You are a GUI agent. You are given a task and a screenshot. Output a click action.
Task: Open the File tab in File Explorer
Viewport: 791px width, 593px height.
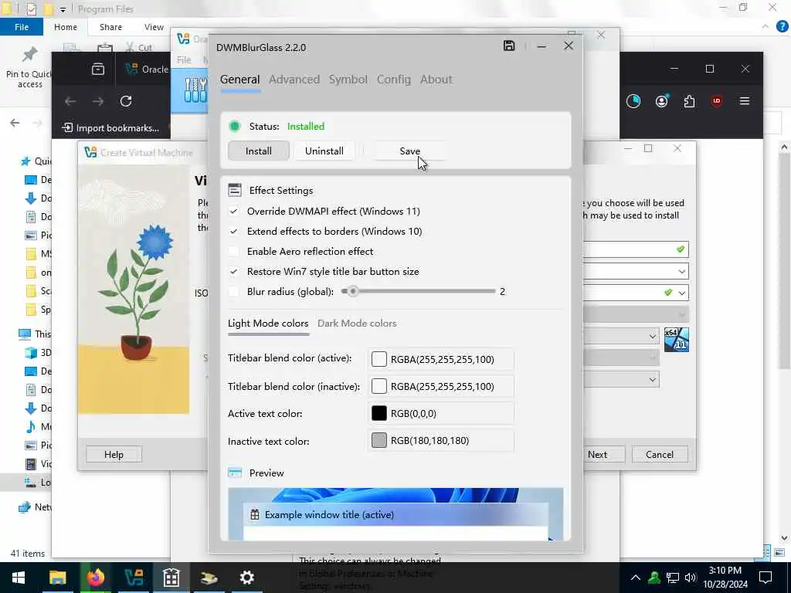click(22, 27)
